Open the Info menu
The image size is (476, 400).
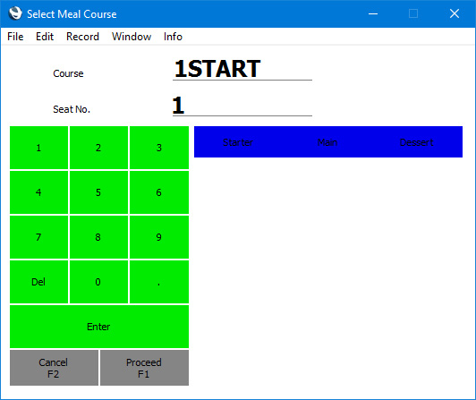[x=173, y=37]
